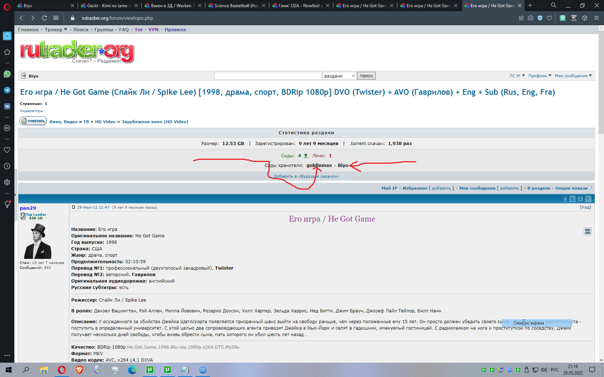
Task: Share post on Facebook
Action: coord(565,199)
